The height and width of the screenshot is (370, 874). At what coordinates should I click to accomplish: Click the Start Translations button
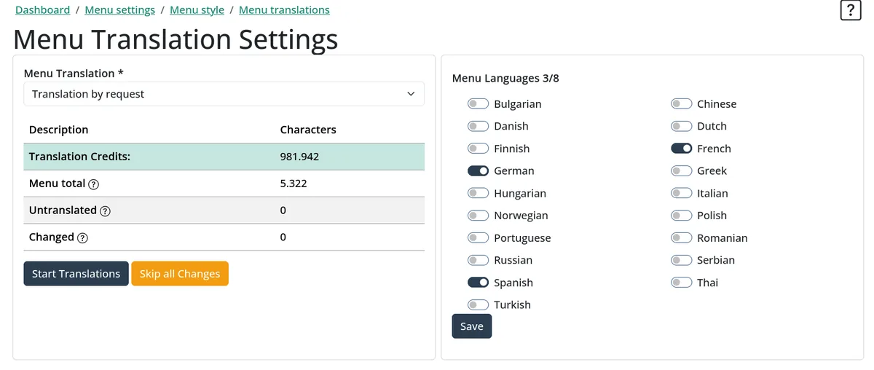(x=76, y=274)
